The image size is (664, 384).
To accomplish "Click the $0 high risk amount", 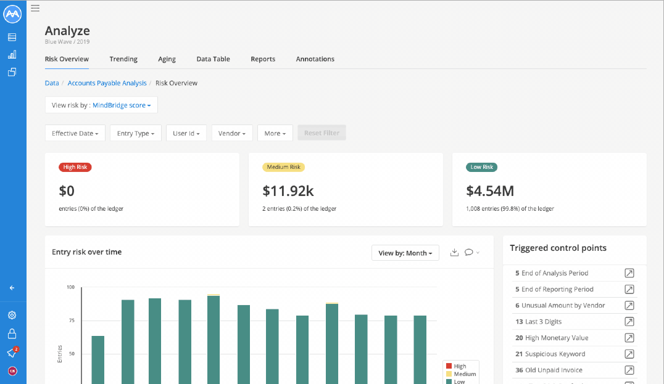I will pyautogui.click(x=67, y=191).
